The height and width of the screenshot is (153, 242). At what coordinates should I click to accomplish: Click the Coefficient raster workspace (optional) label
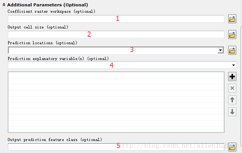point(51,11)
